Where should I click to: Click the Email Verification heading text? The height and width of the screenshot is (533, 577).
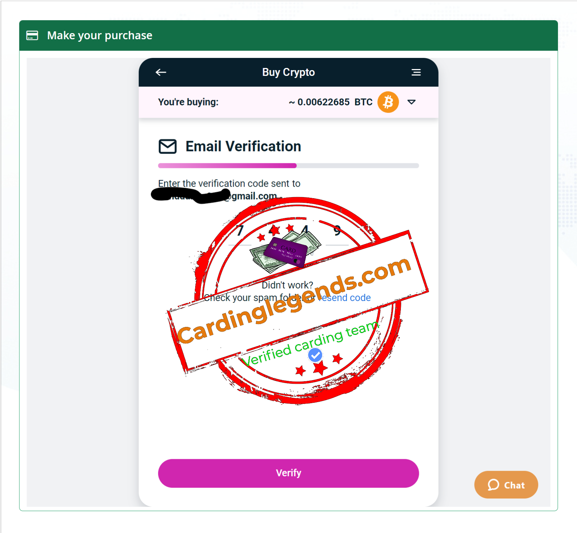click(x=243, y=146)
